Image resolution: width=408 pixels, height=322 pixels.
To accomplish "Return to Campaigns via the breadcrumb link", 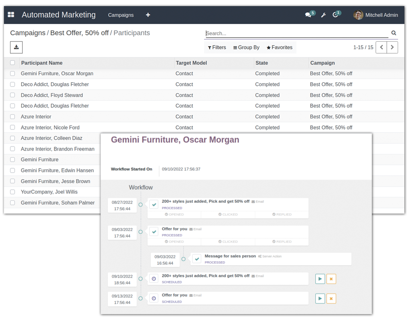I will 28,33.
